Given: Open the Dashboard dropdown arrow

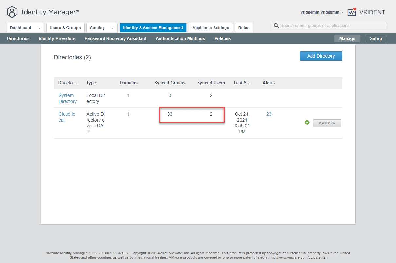Looking at the screenshot, I should tap(39, 28).
